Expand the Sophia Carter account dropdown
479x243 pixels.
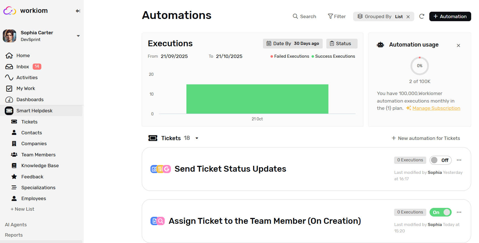78,36
